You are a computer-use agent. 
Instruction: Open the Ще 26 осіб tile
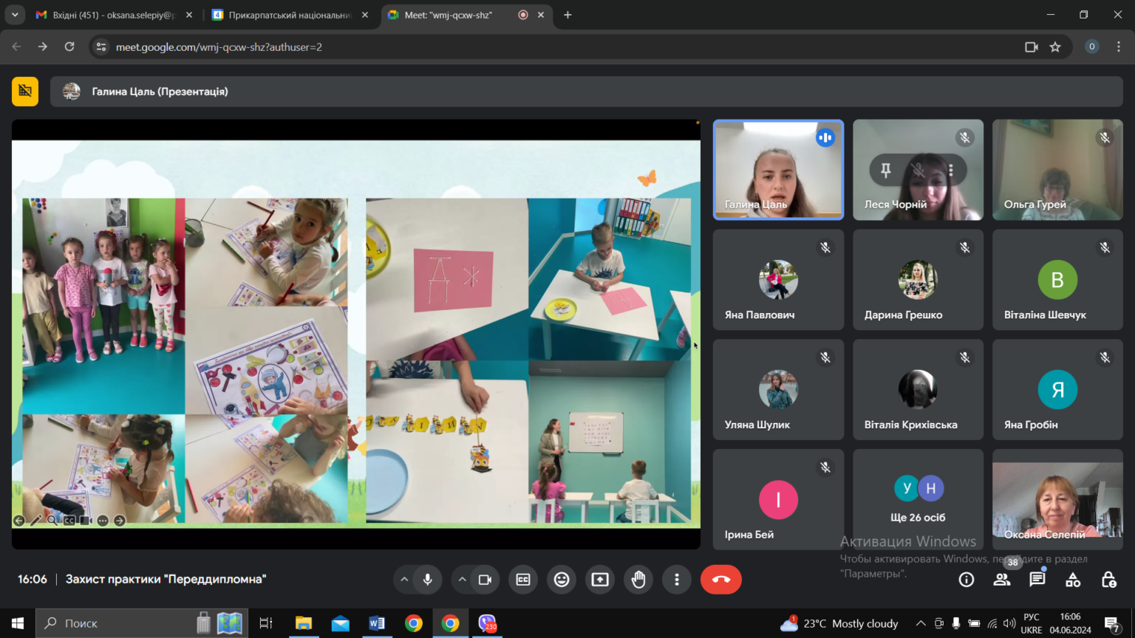point(918,499)
